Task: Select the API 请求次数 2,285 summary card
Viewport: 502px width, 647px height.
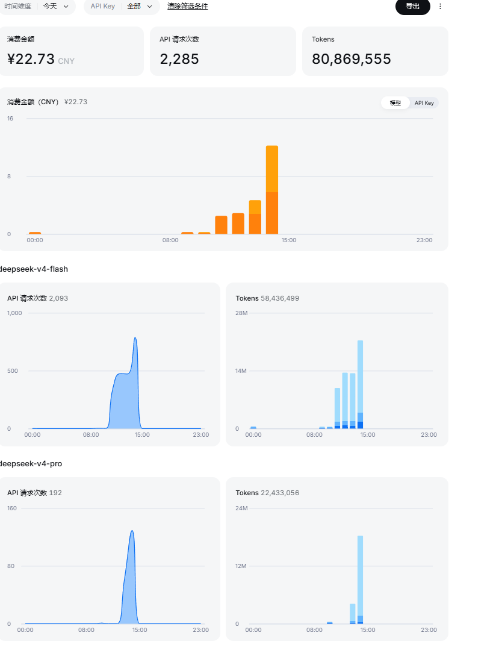Action: [223, 51]
